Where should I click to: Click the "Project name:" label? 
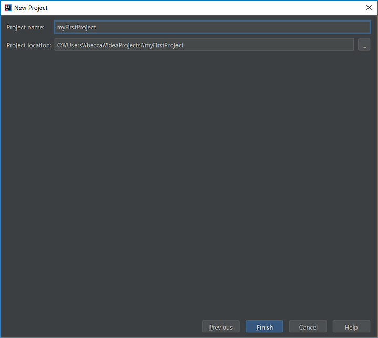point(26,27)
